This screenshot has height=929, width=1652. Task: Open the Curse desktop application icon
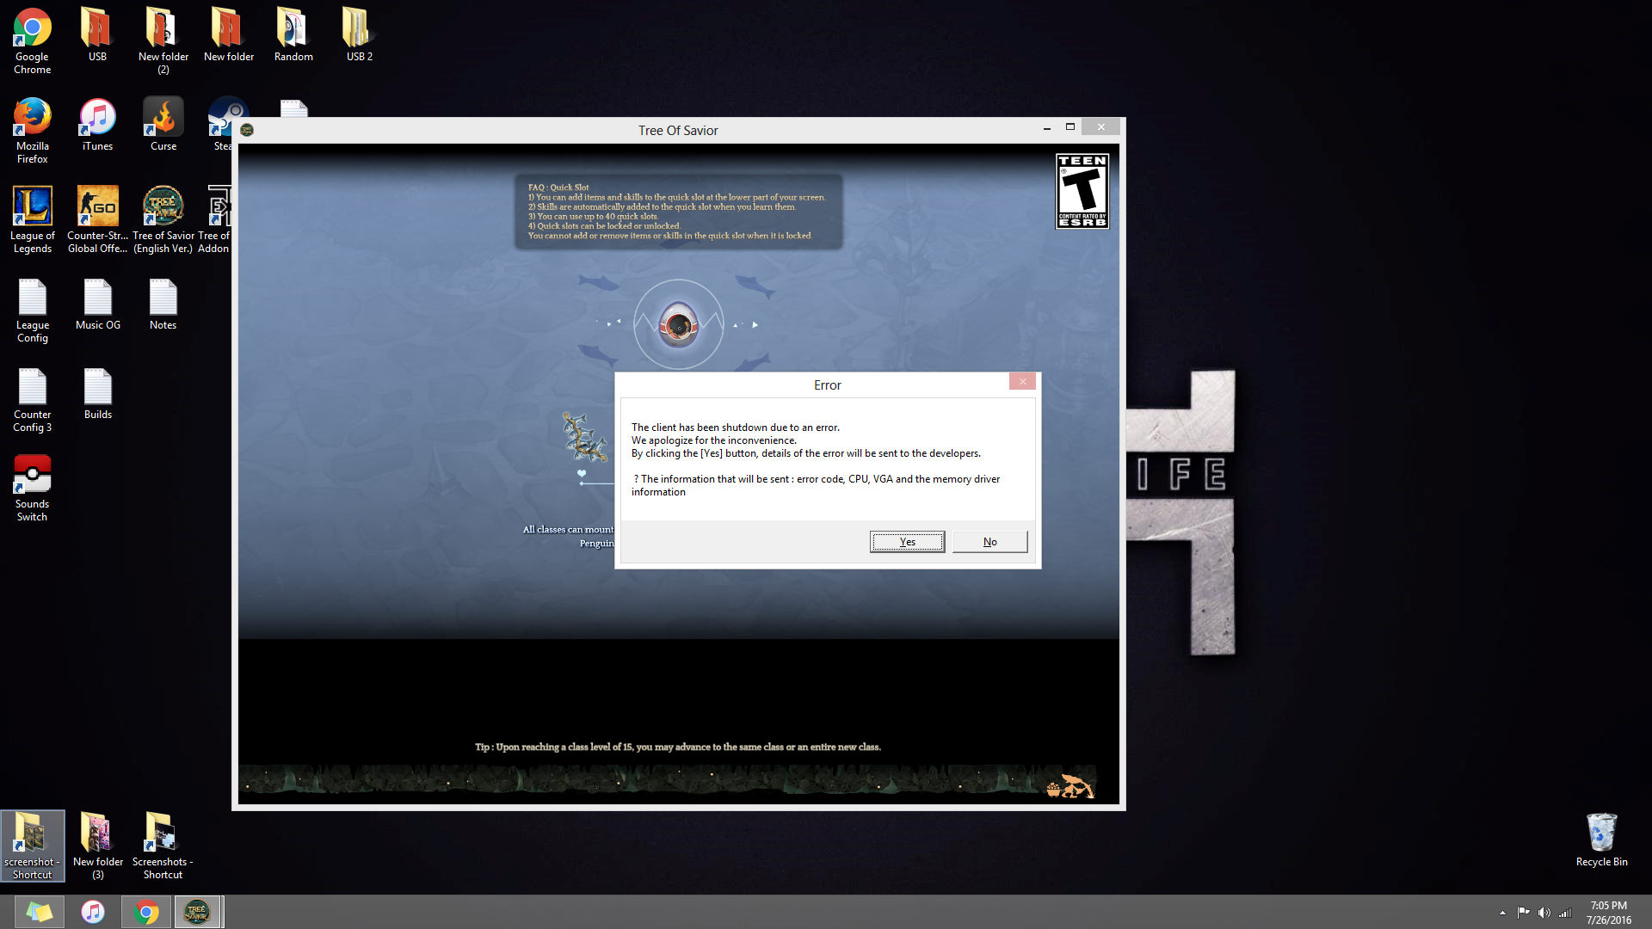[163, 118]
